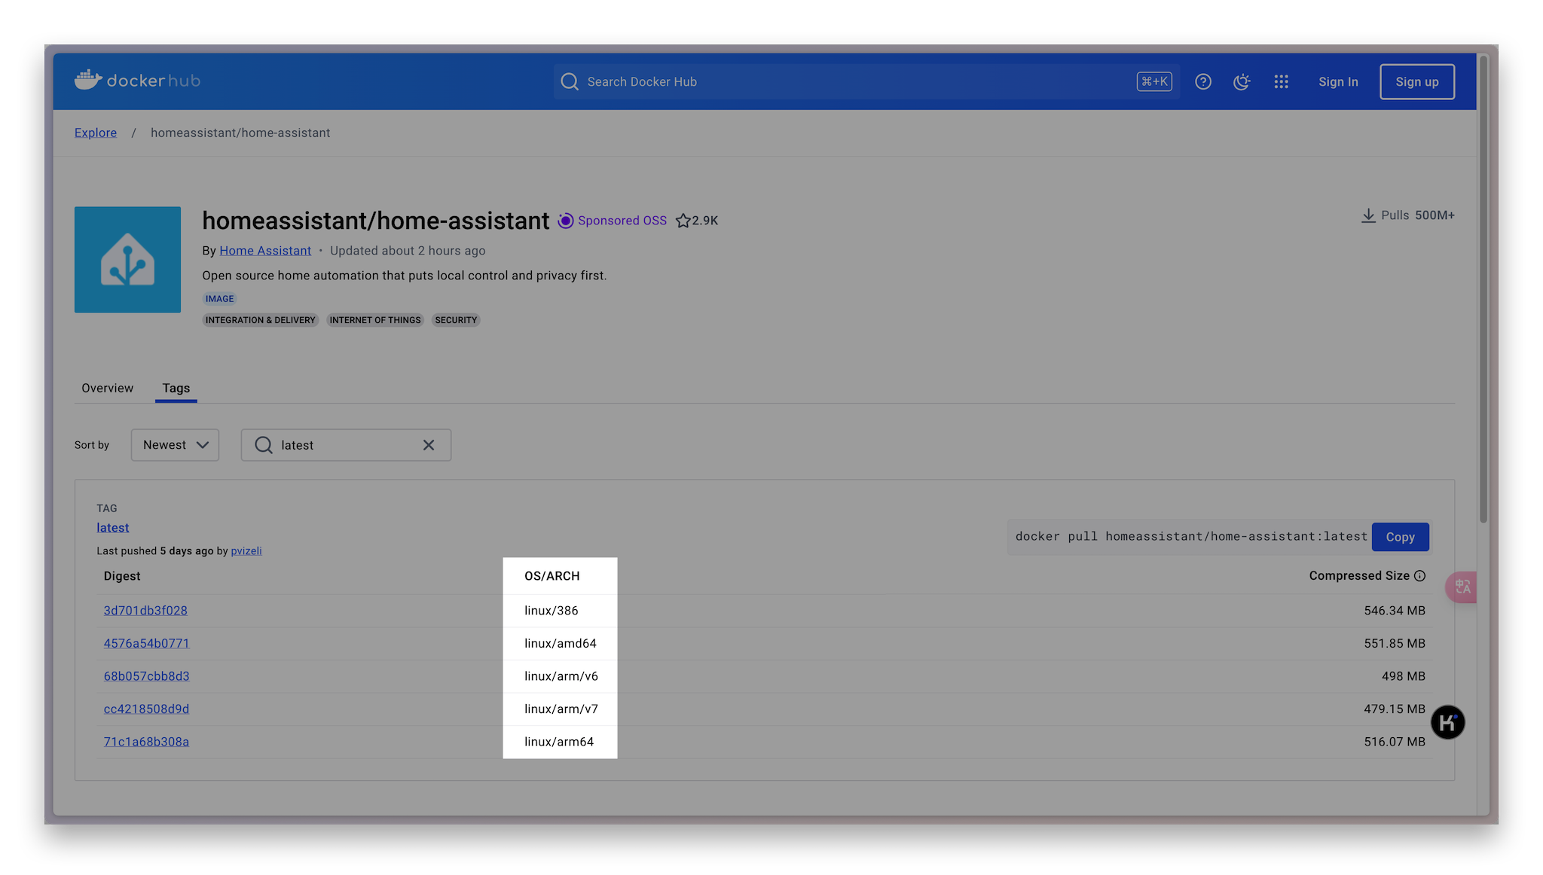Open the apps grid menu icon
The height and width of the screenshot is (875, 1543).
point(1281,81)
